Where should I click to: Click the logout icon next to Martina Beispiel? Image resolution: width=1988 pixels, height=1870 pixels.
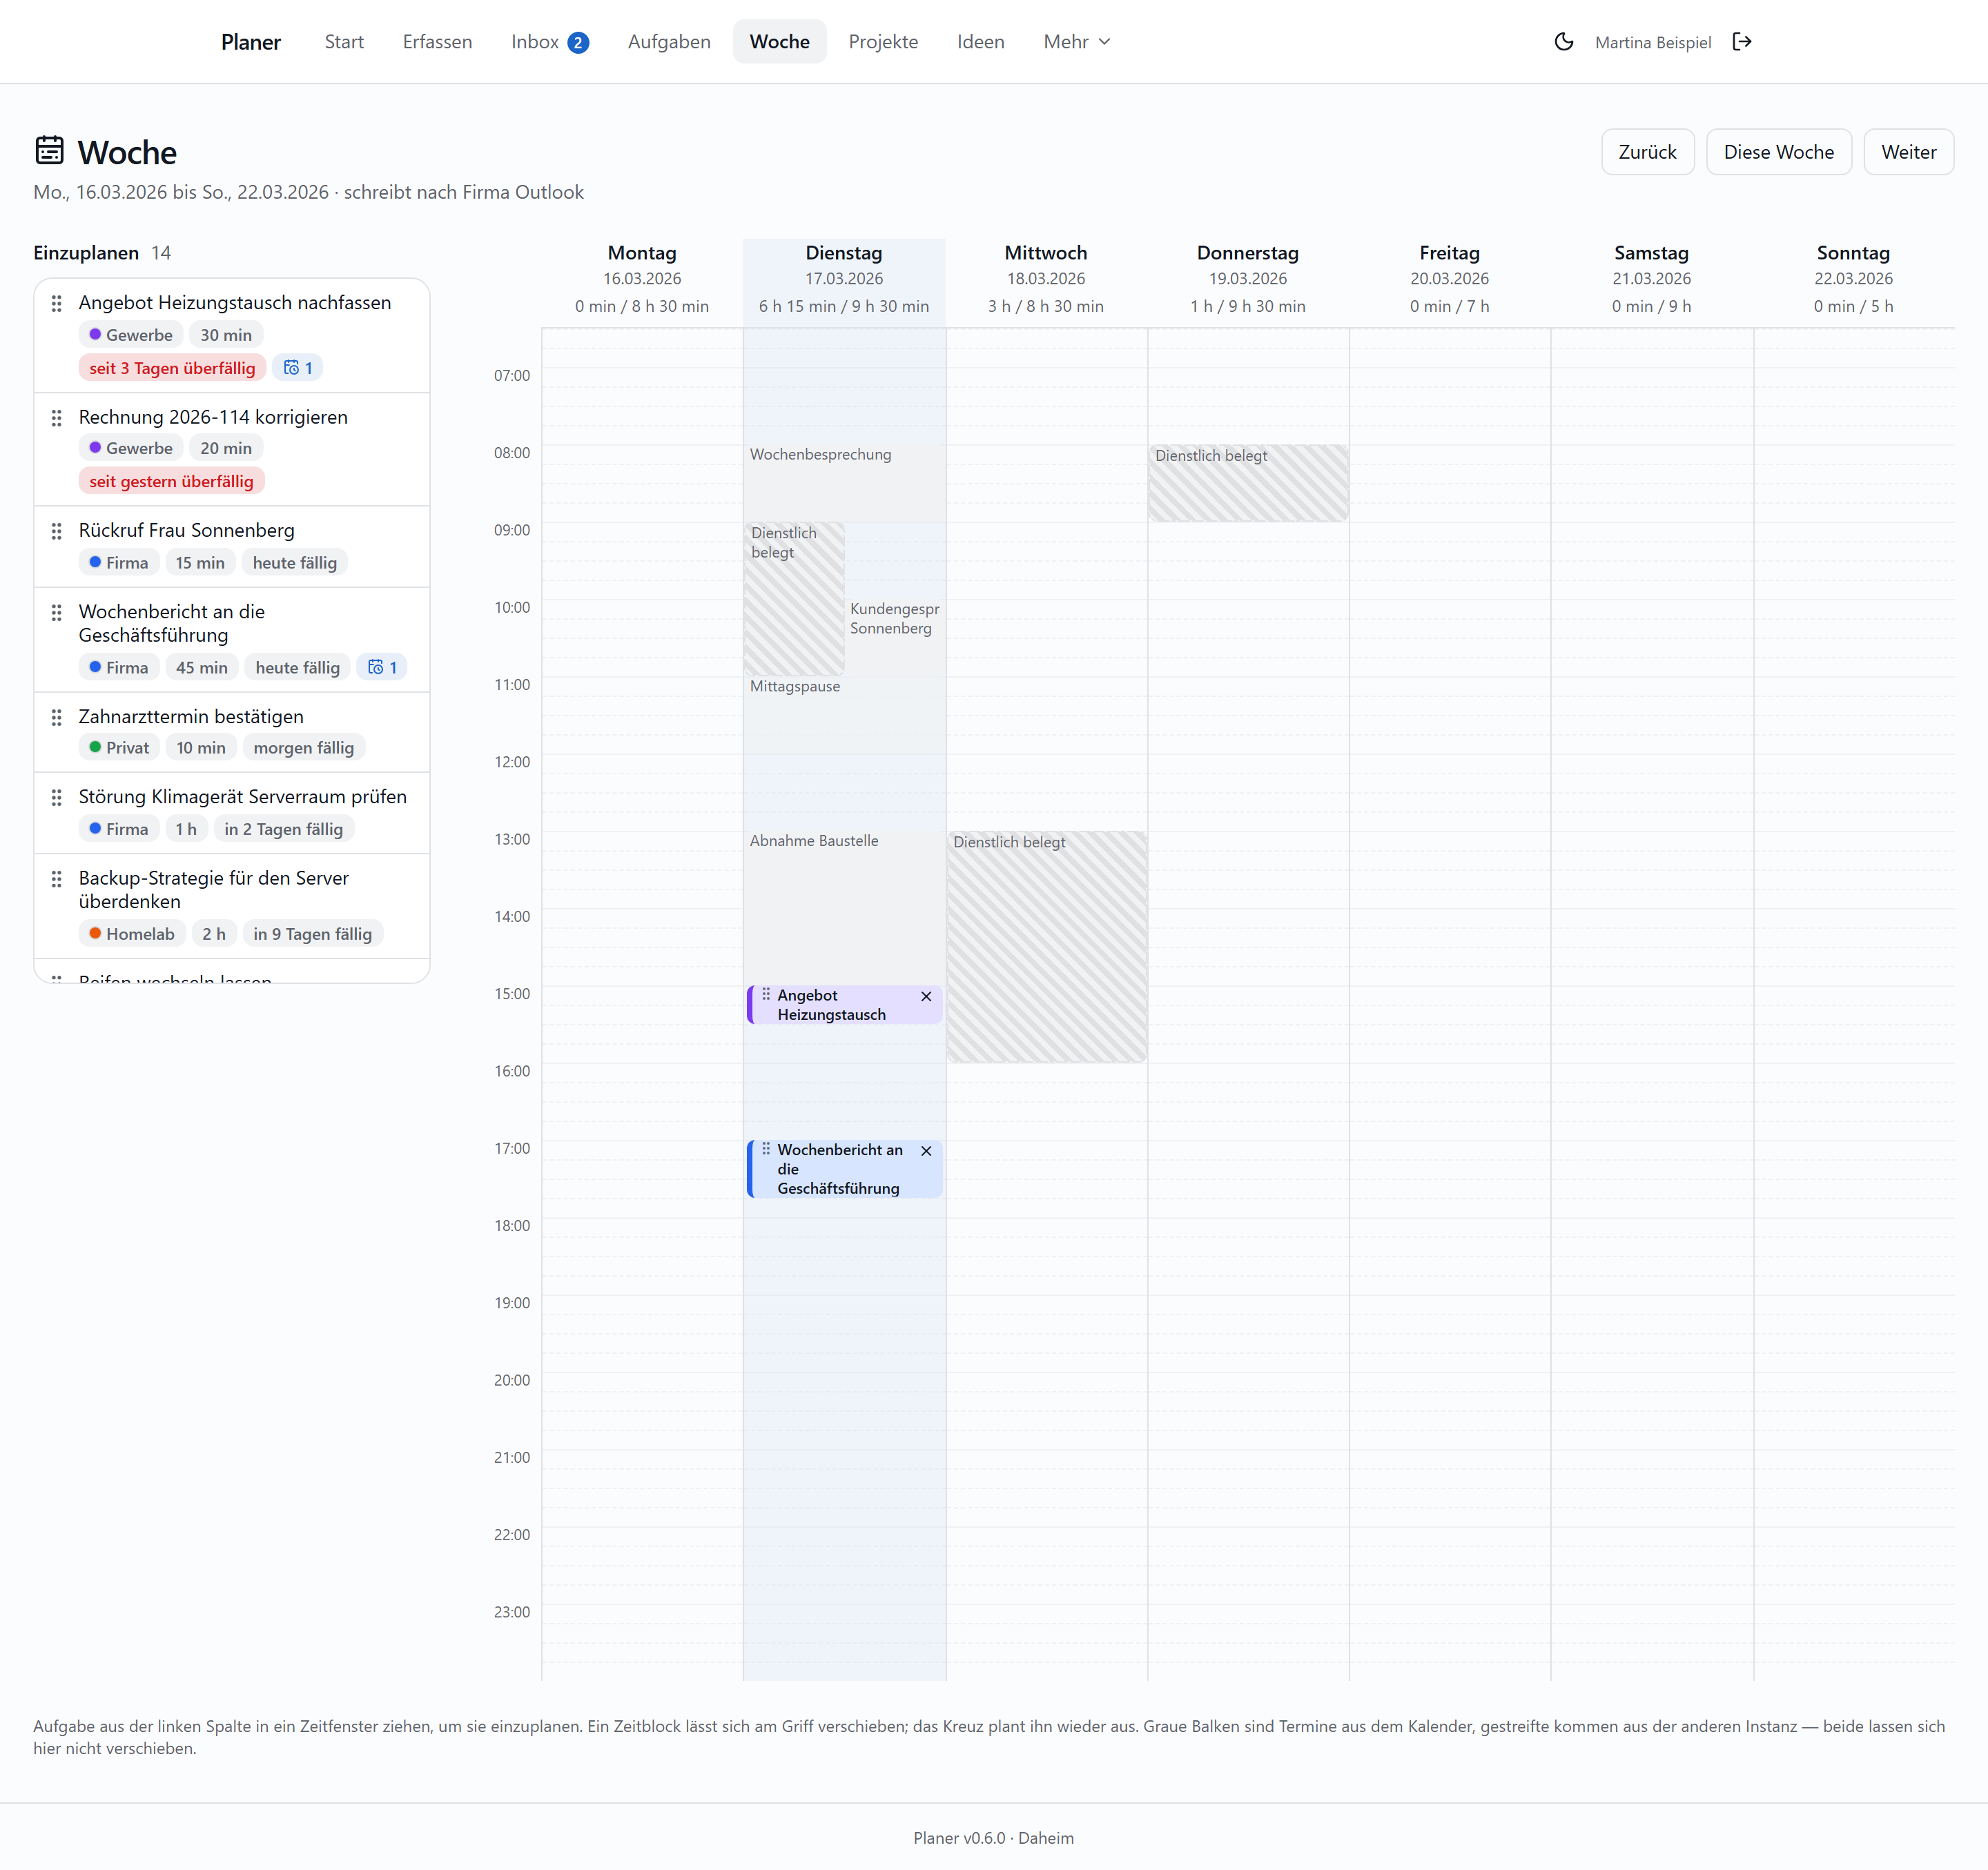point(1742,42)
